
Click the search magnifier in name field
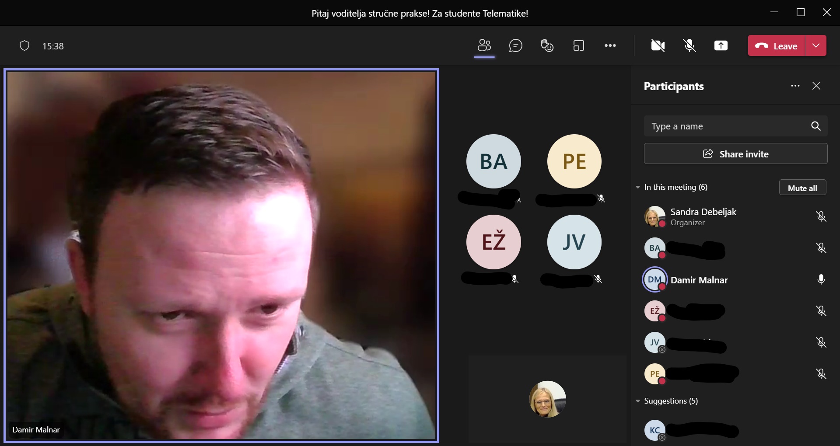[815, 126]
